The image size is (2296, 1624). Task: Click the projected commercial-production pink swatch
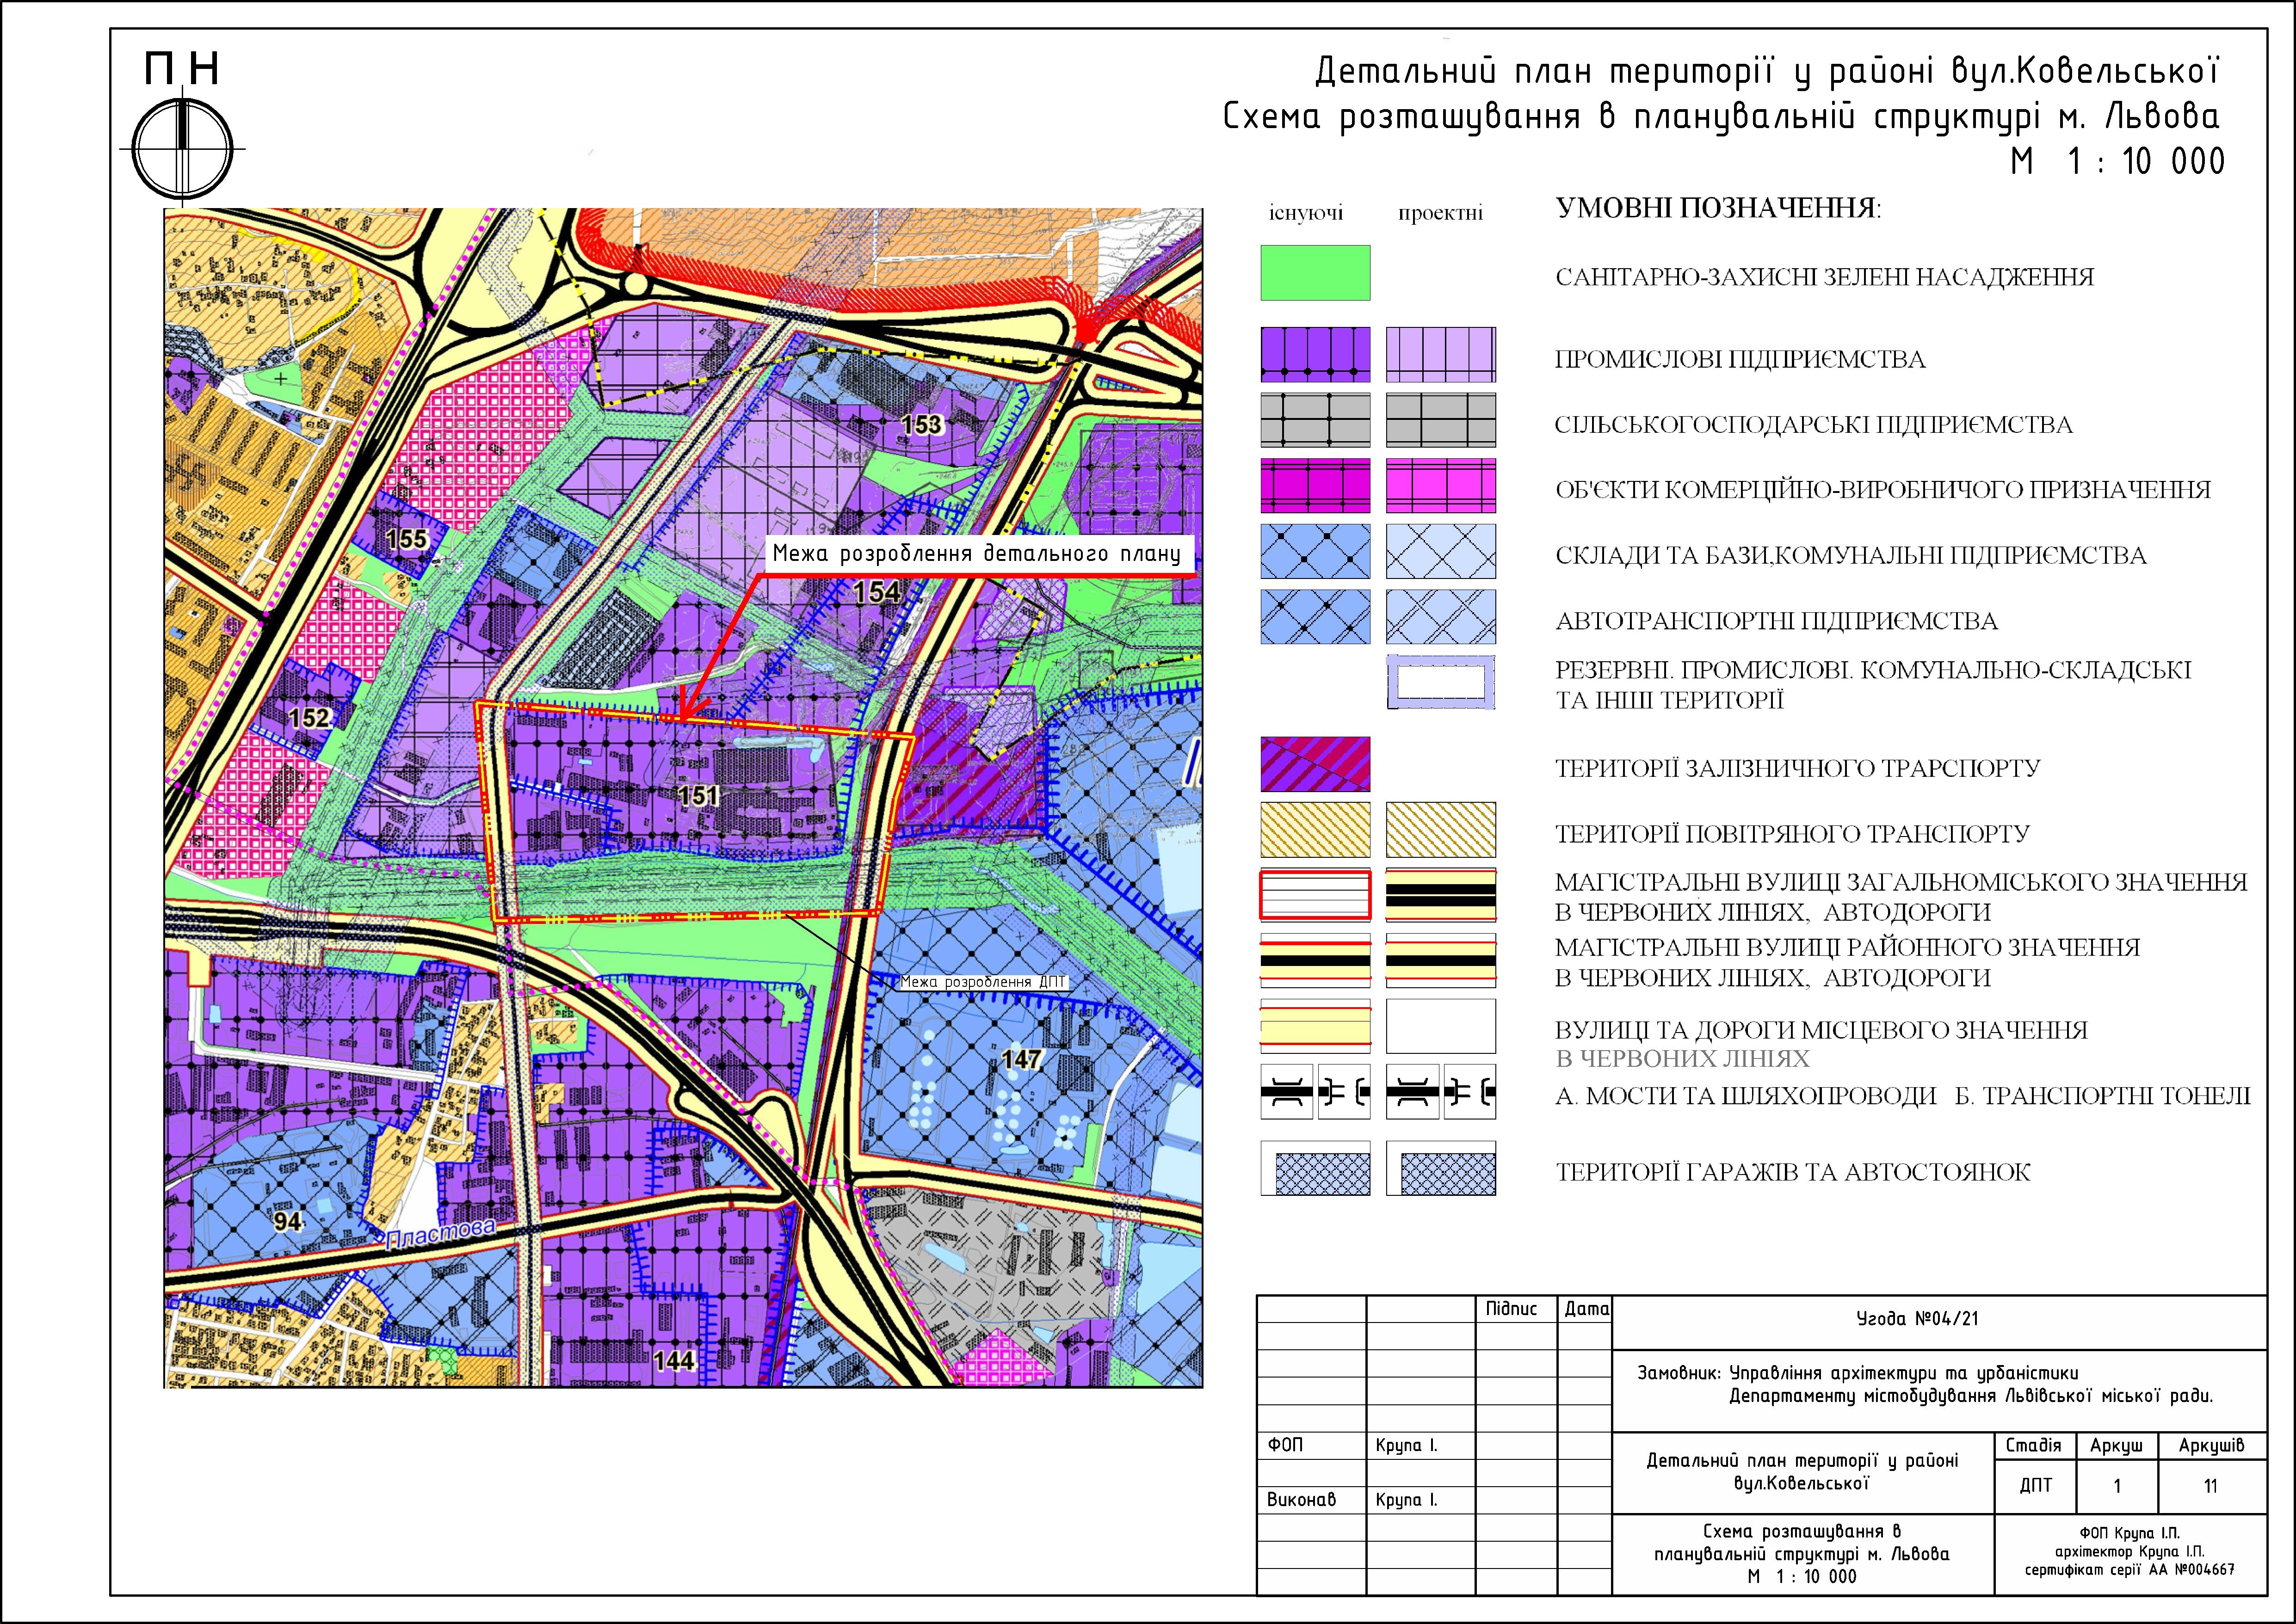pos(1440,486)
